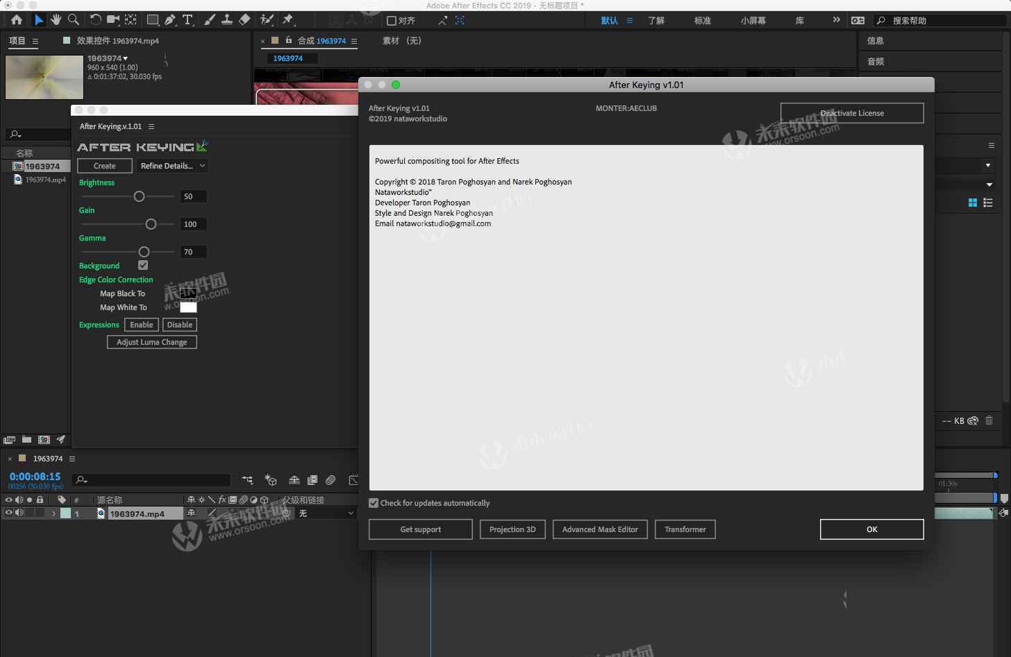1011x657 pixels.
Task: Select the Zoom magnifier tool
Action: click(x=74, y=20)
